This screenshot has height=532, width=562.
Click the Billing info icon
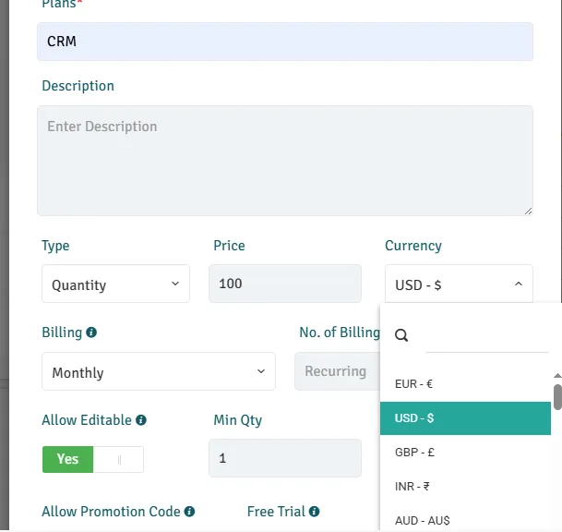click(x=91, y=332)
